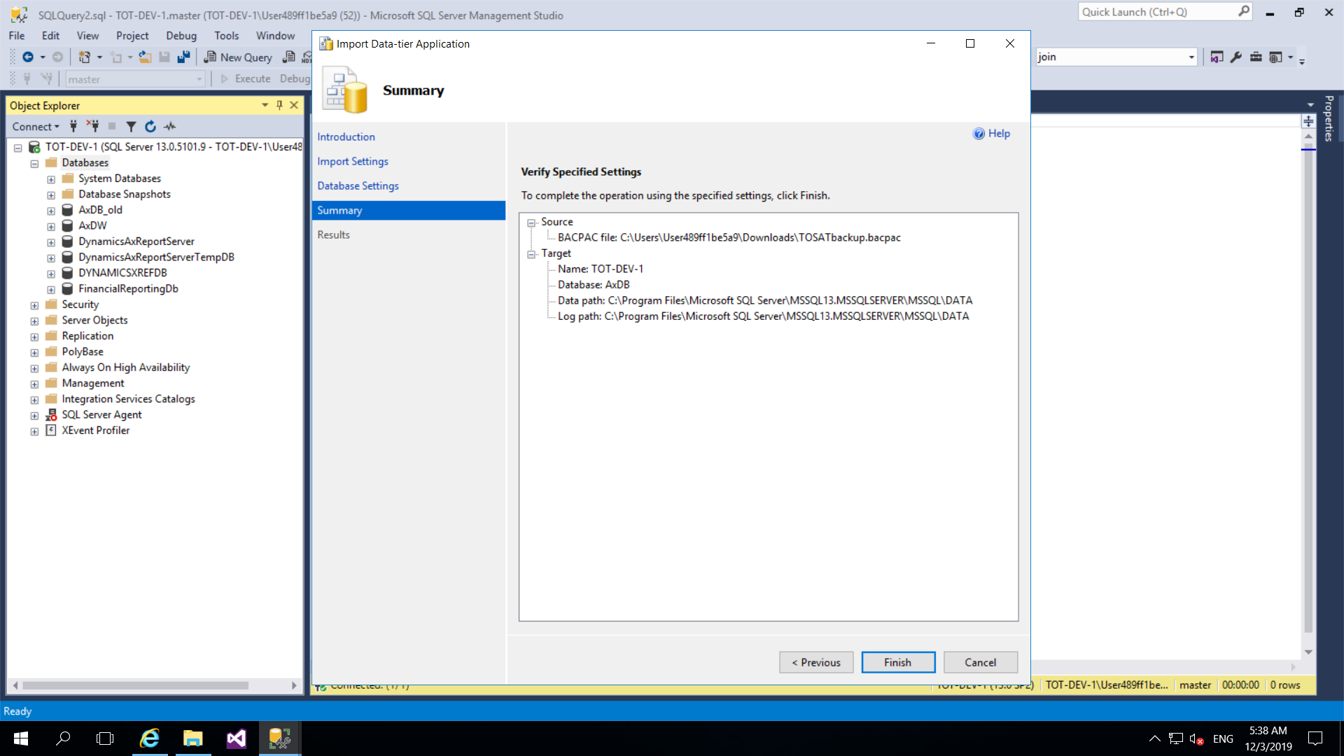Click the Object Explorer horizontal scrollbar
This screenshot has height=756, width=1344.
[134, 685]
